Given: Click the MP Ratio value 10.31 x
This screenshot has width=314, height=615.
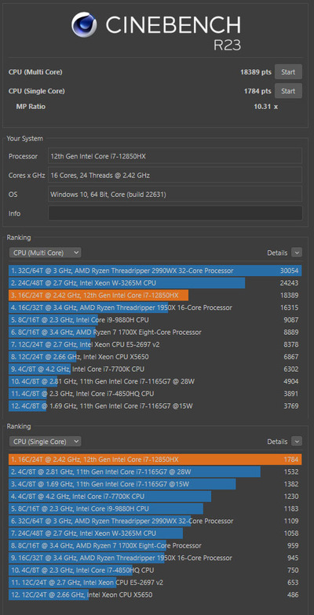Looking at the screenshot, I should click(x=265, y=107).
